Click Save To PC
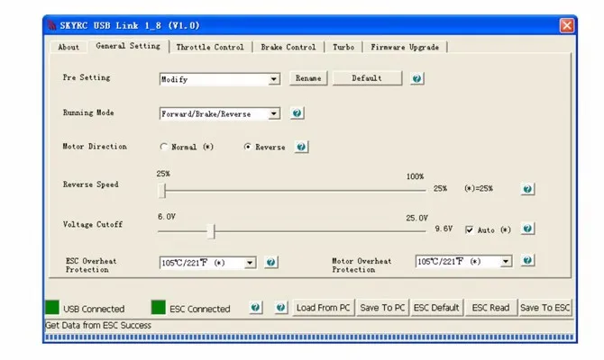 click(x=382, y=308)
